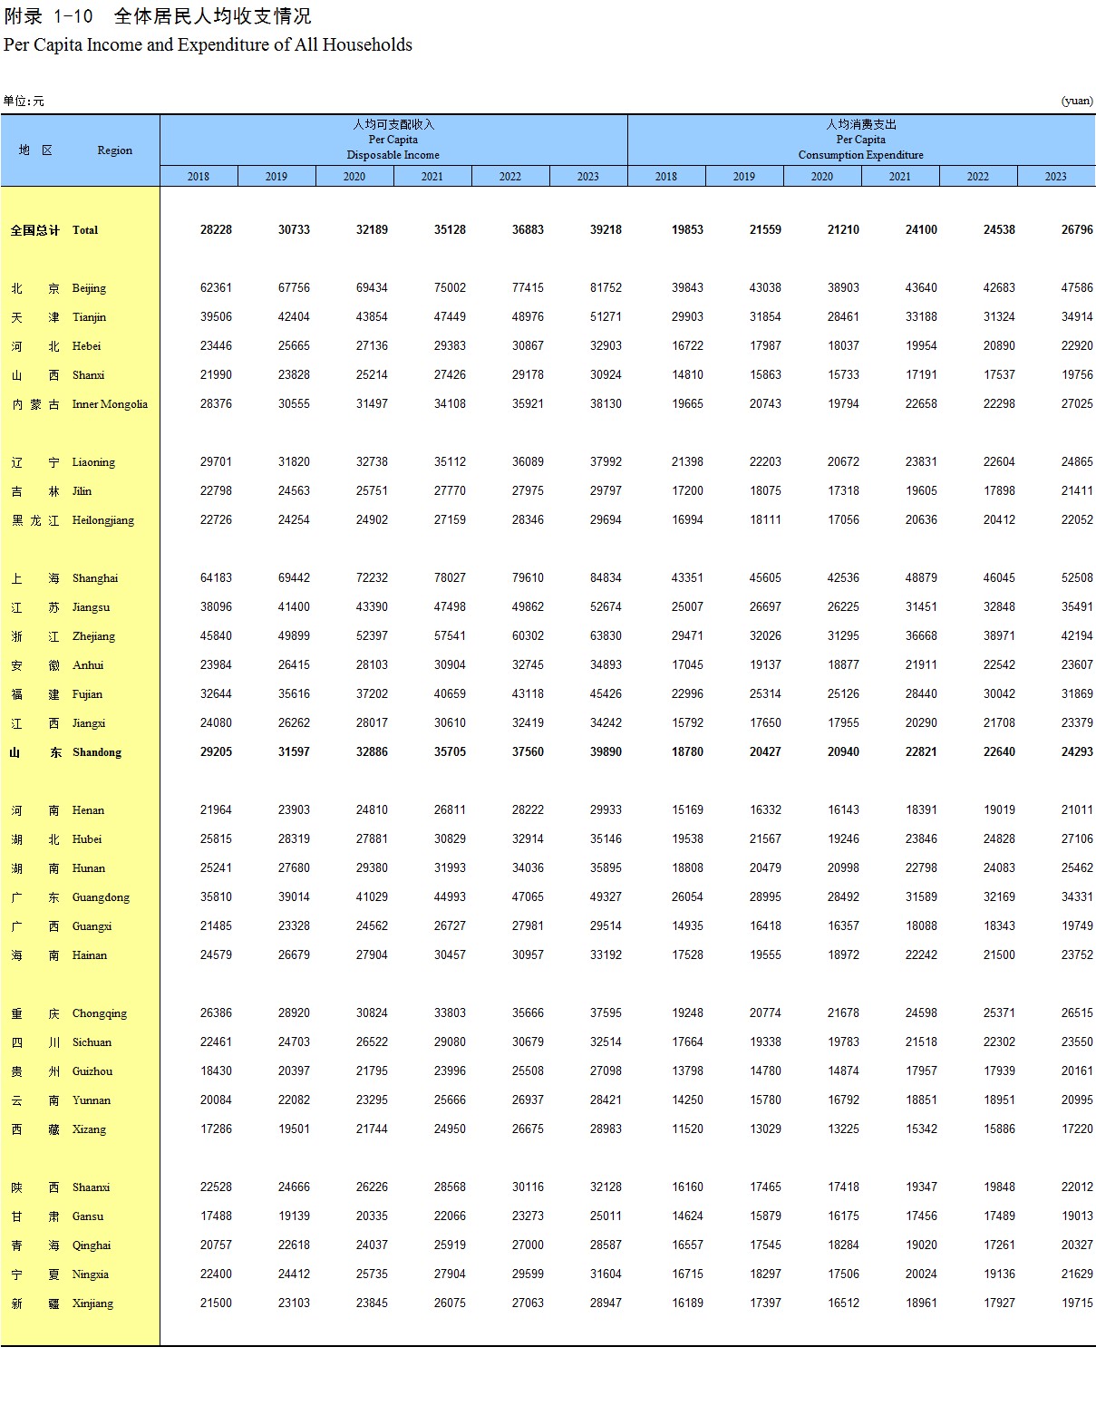This screenshot has width=1096, height=1405.
Task: Click the 'Shanxi' region name
Action: (x=88, y=375)
